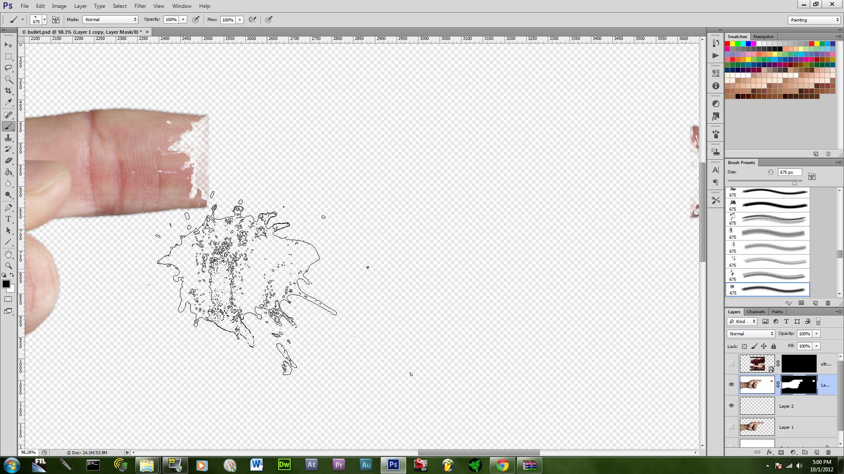Open the Flow slider dropdown

(240, 20)
